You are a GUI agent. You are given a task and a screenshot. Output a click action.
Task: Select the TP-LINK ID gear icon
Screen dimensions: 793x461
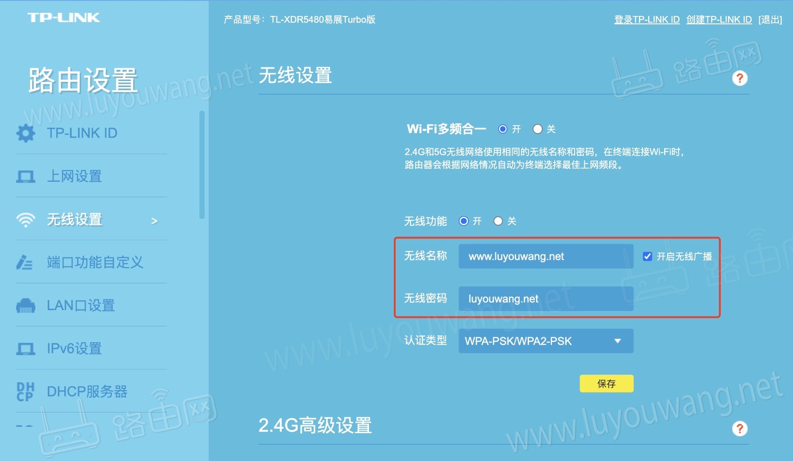(26, 133)
